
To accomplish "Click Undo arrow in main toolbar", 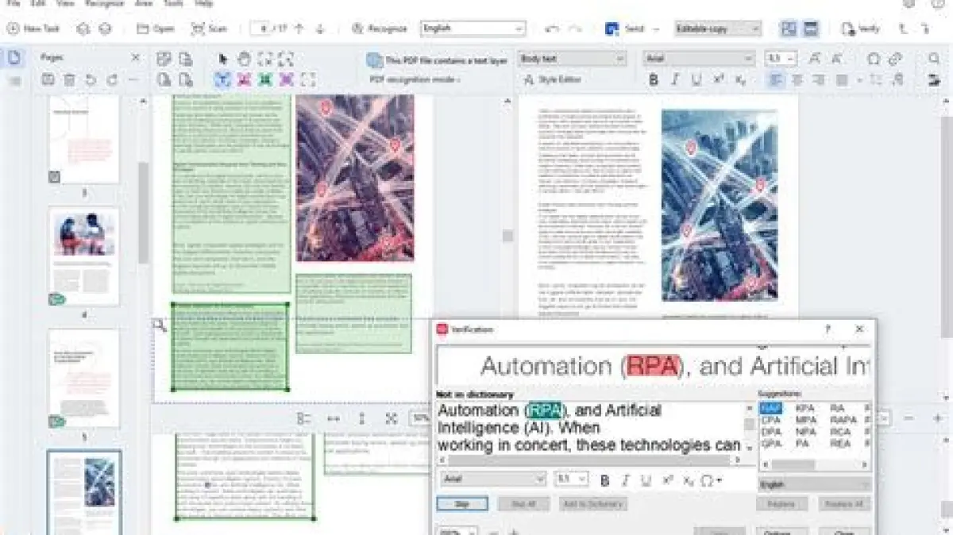I will tap(553, 29).
